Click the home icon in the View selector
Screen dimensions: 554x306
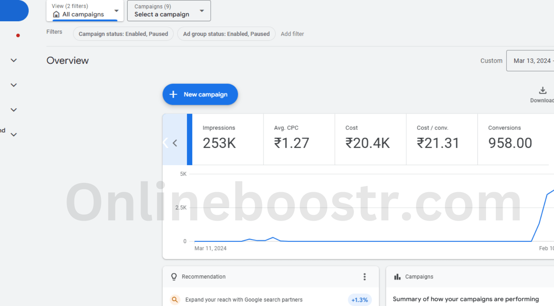click(x=56, y=14)
